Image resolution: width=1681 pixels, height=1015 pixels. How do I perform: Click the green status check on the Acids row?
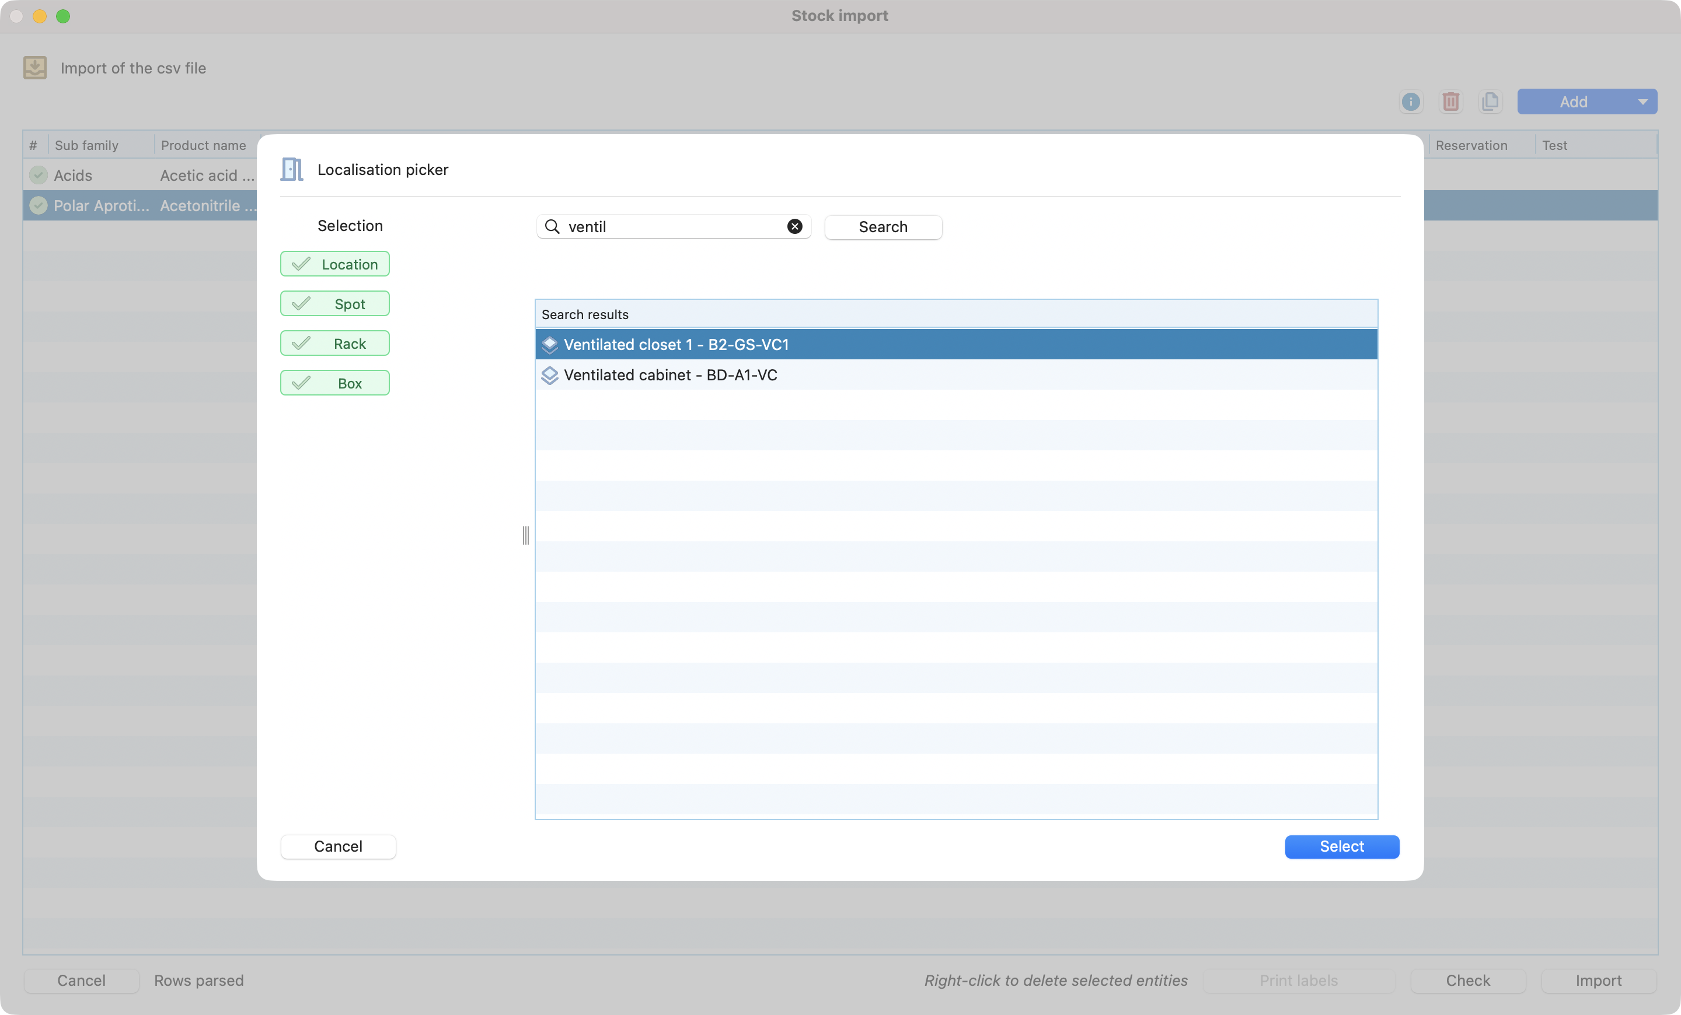coord(38,175)
